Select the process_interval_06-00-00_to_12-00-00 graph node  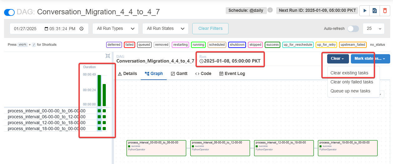point(220,148)
